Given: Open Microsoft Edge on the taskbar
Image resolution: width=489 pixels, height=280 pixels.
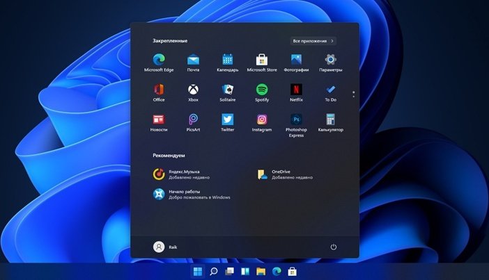Looking at the screenshot, I should tap(277, 271).
